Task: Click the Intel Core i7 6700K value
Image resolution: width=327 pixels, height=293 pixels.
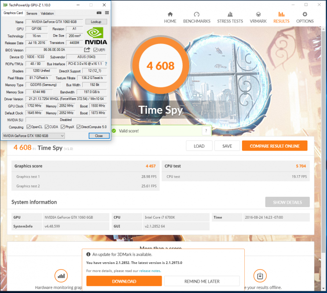Action: tap(176, 217)
